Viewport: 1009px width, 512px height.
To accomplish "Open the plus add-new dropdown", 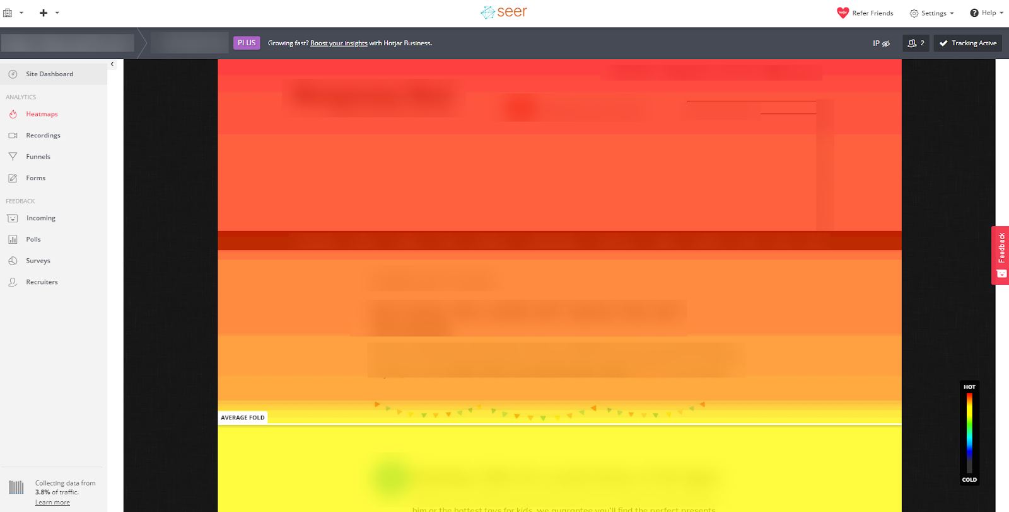I will click(x=49, y=13).
